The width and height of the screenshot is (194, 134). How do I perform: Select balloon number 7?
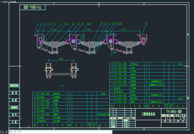[x=61, y=24]
